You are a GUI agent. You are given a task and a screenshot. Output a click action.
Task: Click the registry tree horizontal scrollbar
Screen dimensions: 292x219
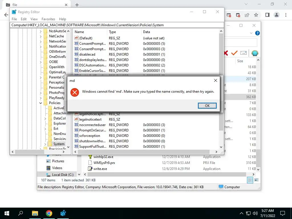(29, 152)
